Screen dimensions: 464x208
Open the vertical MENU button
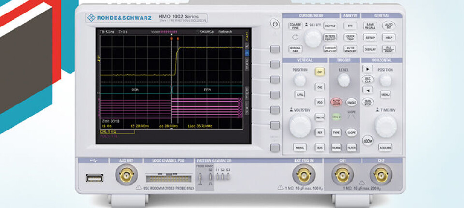click(300, 147)
